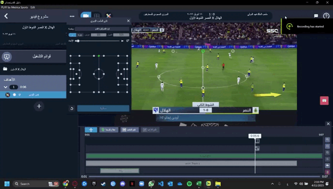The height and width of the screenshot is (189, 333).
Task: Click the third icon in timeline side toolbar
Action: click(x=327, y=153)
